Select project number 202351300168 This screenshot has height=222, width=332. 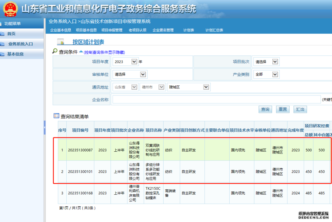click(80, 193)
